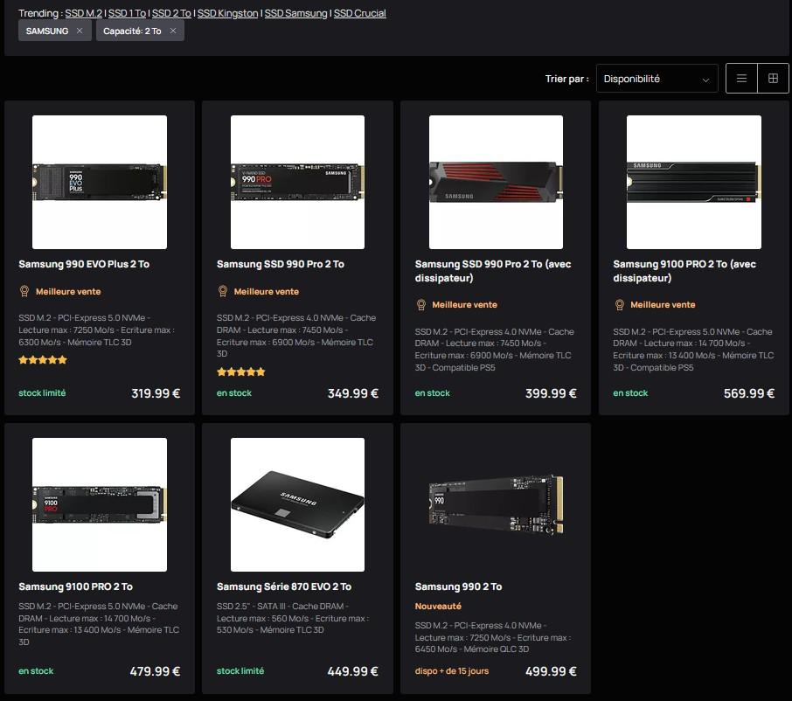Open the SSD Kingston trending link

(227, 13)
